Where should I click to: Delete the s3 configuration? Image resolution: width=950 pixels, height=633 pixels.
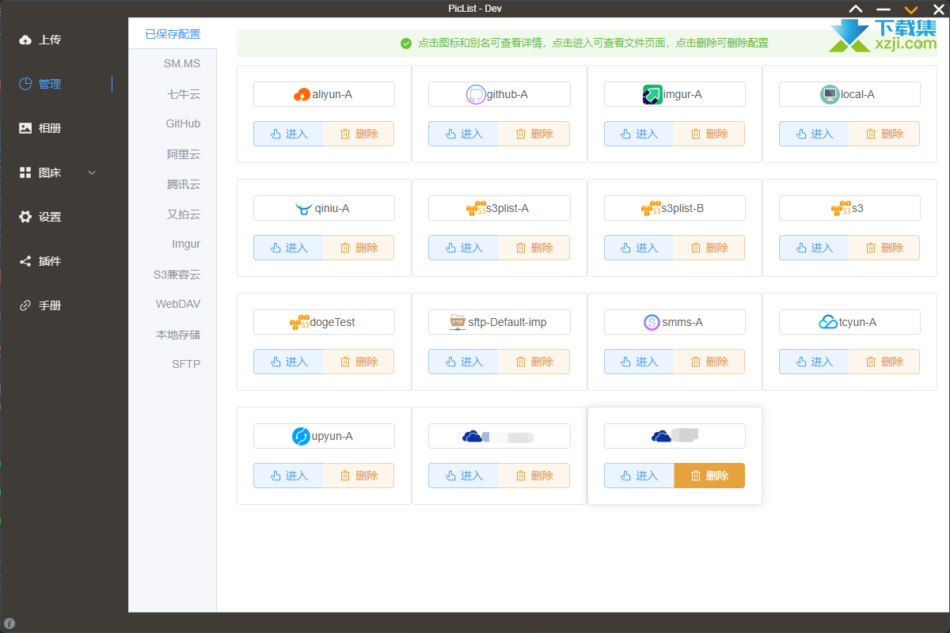tap(884, 248)
